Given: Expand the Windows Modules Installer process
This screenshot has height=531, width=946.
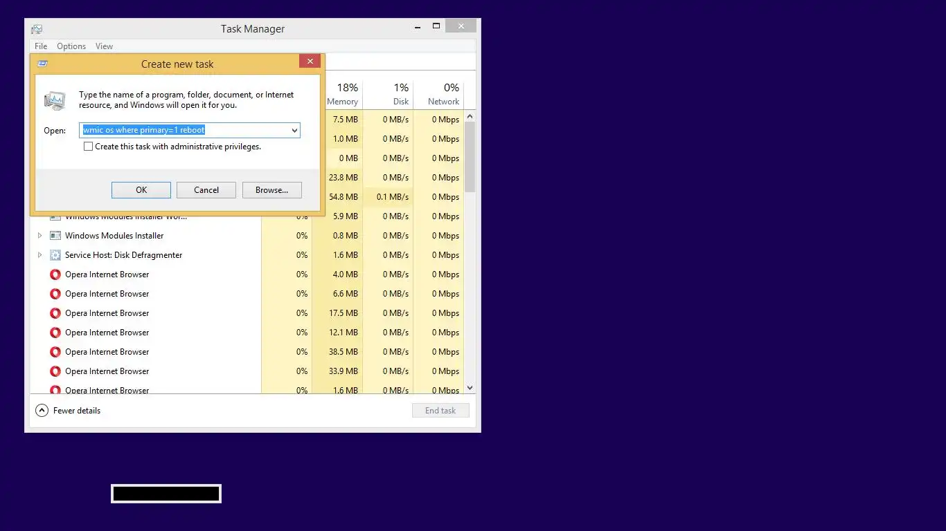Looking at the screenshot, I should point(39,236).
